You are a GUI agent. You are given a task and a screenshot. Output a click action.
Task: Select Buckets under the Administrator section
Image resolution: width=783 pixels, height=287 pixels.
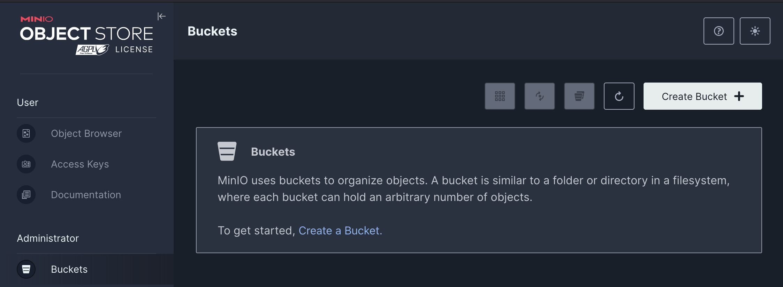(69, 269)
